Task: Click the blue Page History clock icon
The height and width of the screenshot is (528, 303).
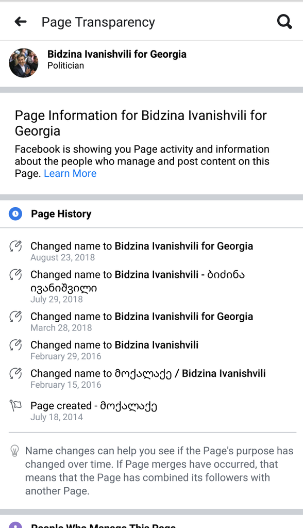Action: pyautogui.click(x=15, y=214)
